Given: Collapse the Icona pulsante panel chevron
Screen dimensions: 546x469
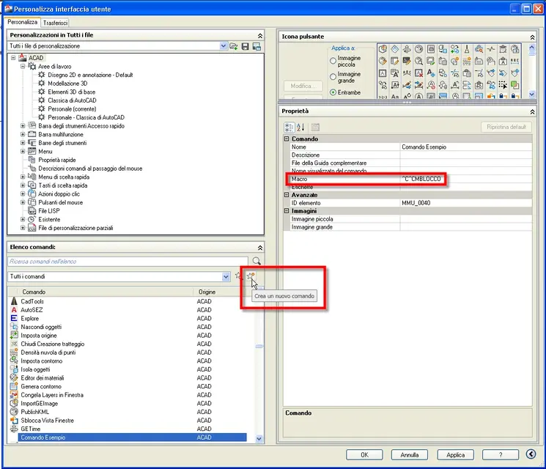Looking at the screenshot, I should click(532, 37).
